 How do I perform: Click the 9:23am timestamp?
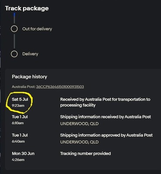coord(18,106)
